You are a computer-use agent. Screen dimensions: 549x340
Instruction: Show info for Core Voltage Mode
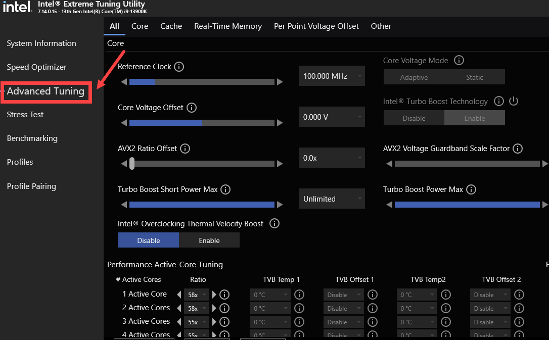pyautogui.click(x=459, y=61)
